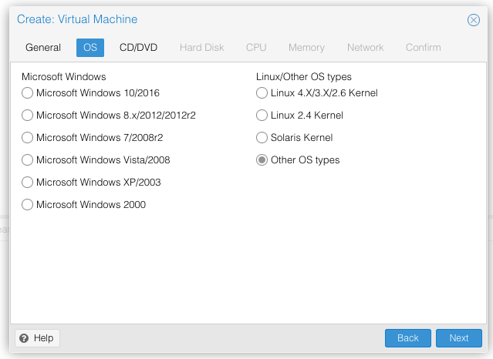The width and height of the screenshot is (493, 359).
Task: Jump to the Confirm tab
Action: click(x=423, y=48)
